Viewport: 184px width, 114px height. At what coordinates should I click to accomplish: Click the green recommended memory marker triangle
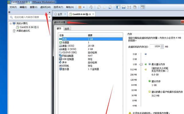(x=145, y=64)
